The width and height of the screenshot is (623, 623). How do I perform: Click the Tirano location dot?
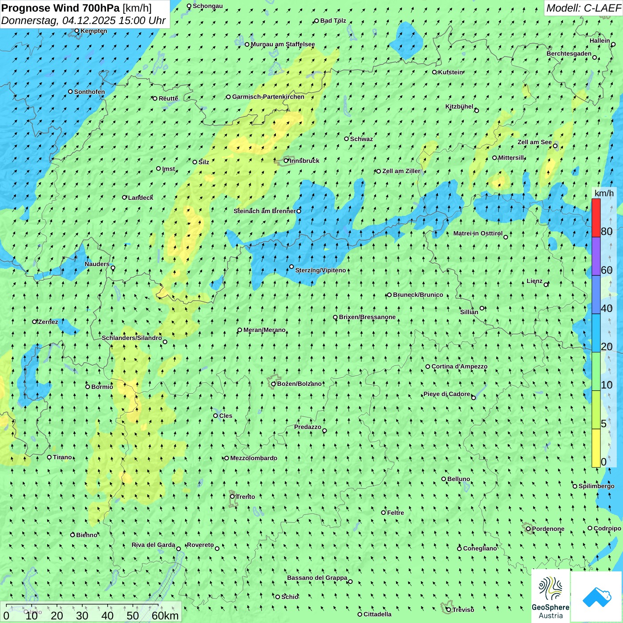tap(49, 457)
